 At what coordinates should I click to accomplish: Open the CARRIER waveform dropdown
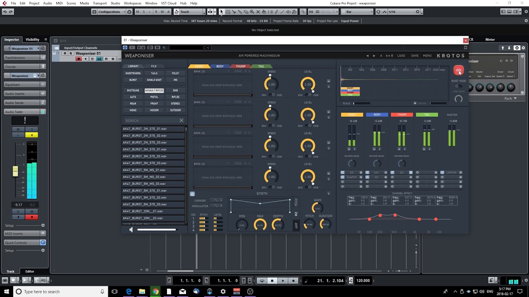(x=217, y=200)
